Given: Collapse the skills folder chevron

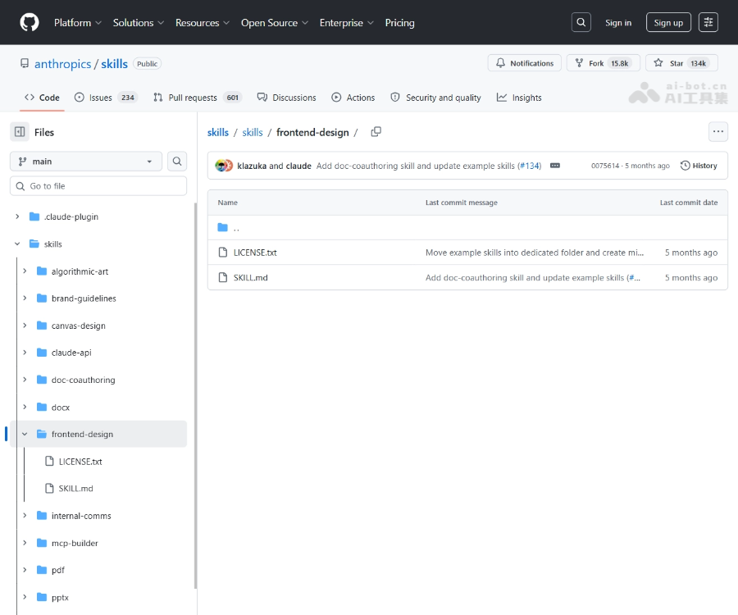Looking at the screenshot, I should [17, 244].
